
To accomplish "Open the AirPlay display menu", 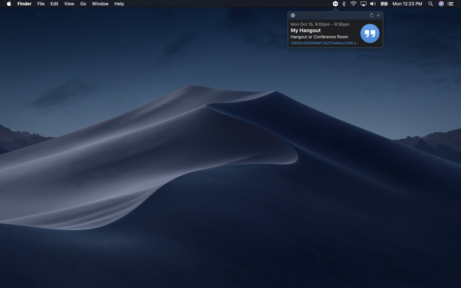I will 364,4.
